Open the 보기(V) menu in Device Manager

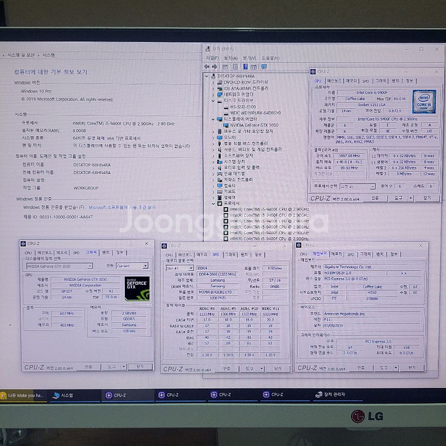coord(249,58)
